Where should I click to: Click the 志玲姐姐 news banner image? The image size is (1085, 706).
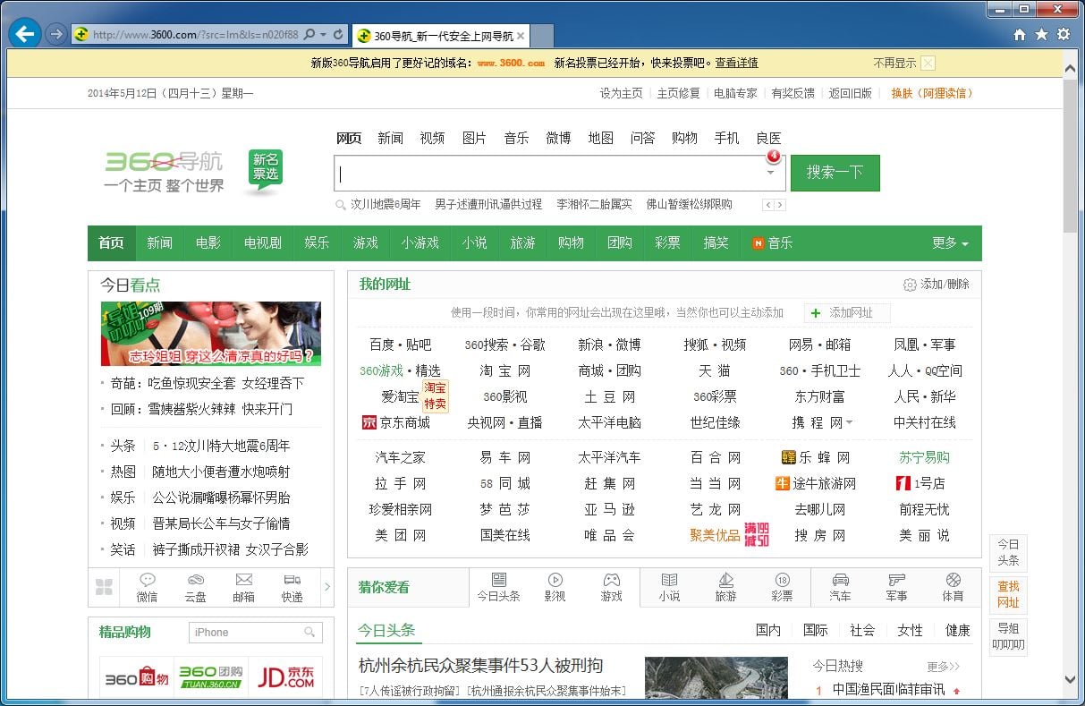(211, 334)
